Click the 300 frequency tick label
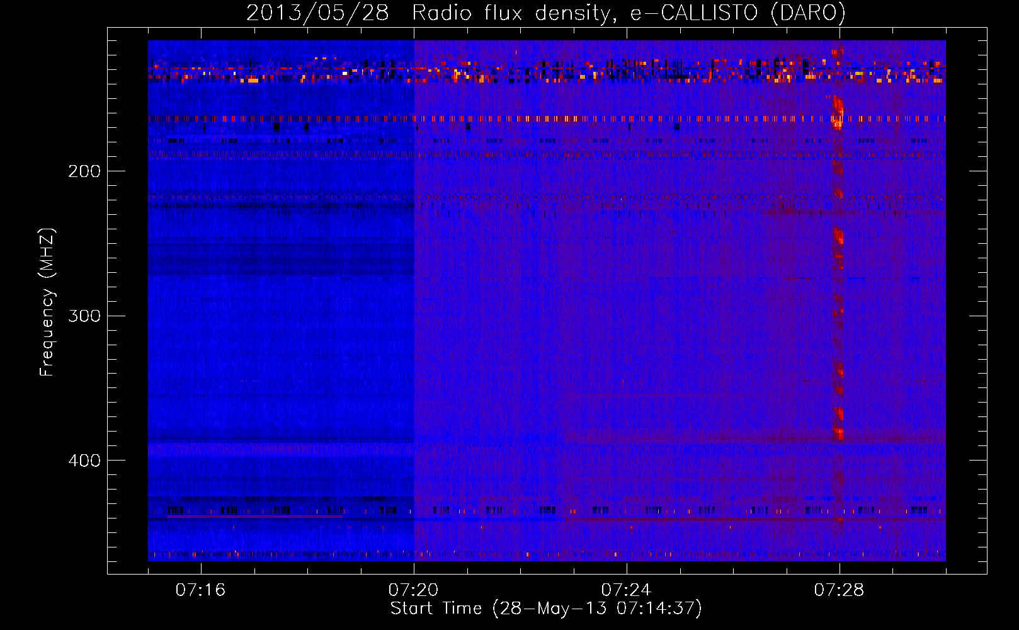The height and width of the screenshot is (630, 1019). 84,316
